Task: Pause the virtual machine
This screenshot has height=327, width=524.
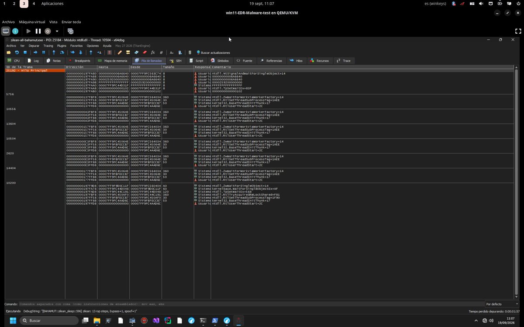Action: (x=38, y=31)
